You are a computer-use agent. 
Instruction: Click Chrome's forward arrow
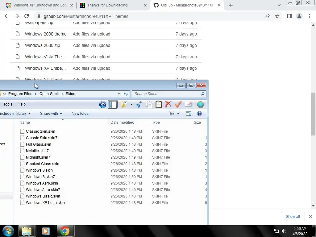coord(17,16)
